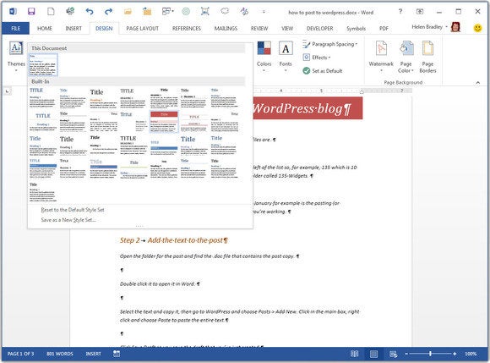Screen dimensions: 490x363
Task: Click the screen clipping frame icon in quick access toolbar
Action: (x=205, y=12)
